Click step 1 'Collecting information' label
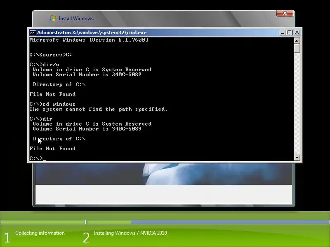The height and width of the screenshot is (247, 330). (40, 233)
